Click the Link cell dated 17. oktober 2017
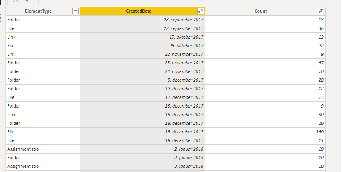 [43, 37]
